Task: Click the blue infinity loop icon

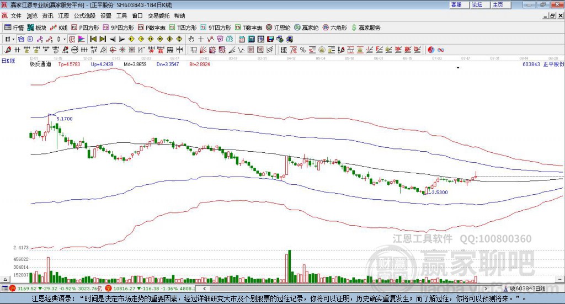Action: point(441,50)
